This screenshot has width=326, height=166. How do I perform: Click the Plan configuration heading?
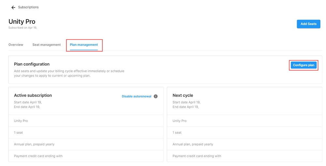(x=32, y=64)
